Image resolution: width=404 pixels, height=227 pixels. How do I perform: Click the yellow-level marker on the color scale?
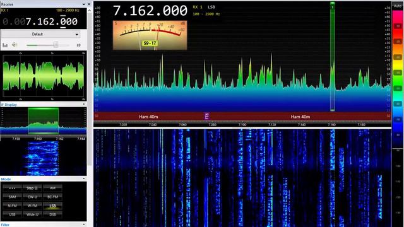398,57
